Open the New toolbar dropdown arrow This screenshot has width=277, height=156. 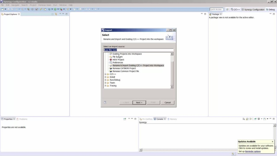[x=5, y=9]
